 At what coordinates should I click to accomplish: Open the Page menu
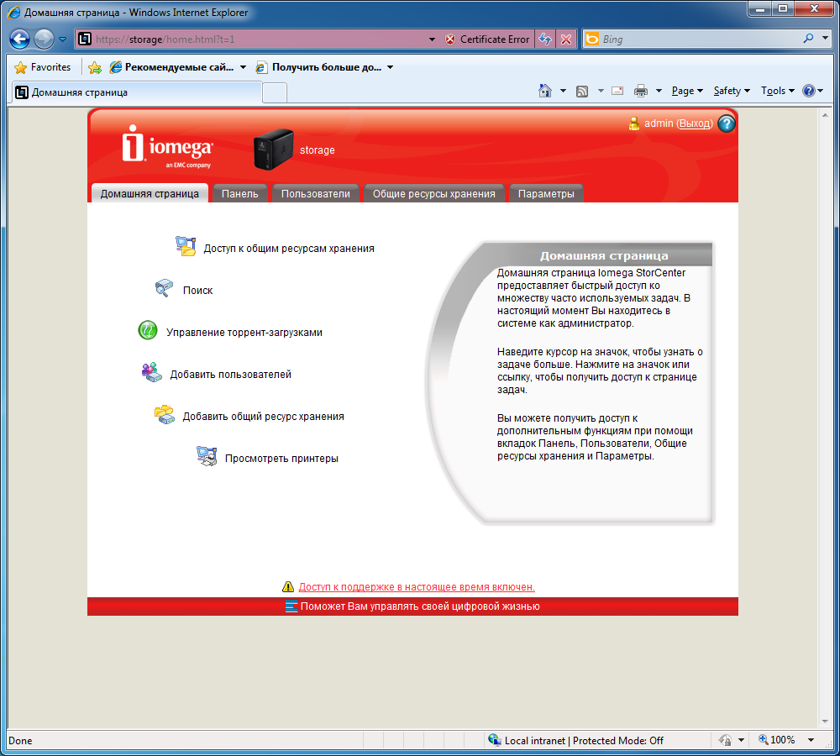687,91
